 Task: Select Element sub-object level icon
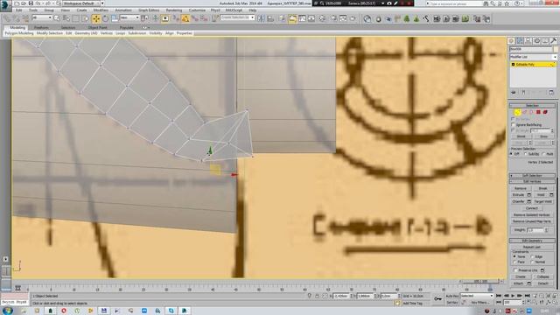pos(545,112)
